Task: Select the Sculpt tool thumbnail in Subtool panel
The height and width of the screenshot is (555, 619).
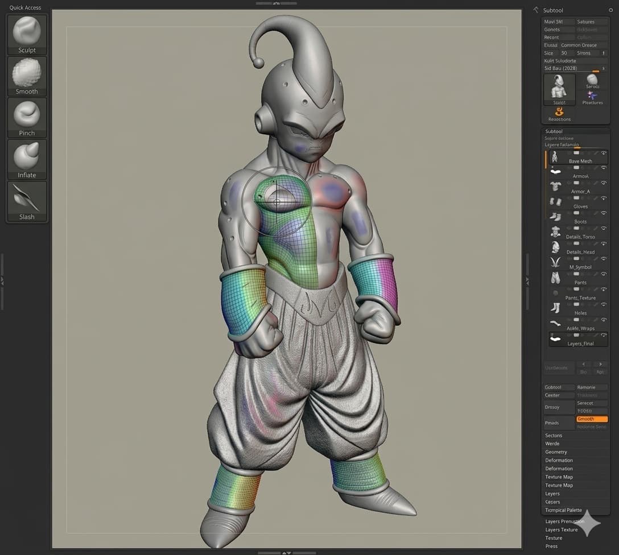Action: point(559,89)
